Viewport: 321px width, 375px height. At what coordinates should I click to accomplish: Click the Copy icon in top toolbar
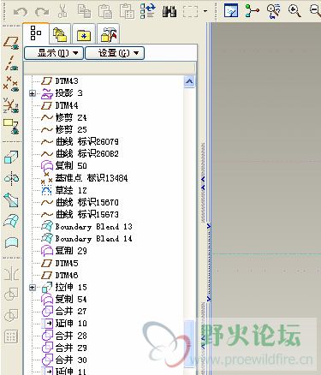pos(84,11)
